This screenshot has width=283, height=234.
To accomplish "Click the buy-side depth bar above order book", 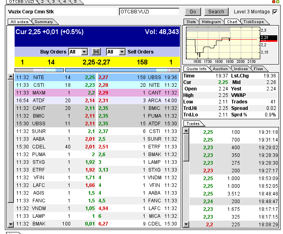I will tap(39, 70).
